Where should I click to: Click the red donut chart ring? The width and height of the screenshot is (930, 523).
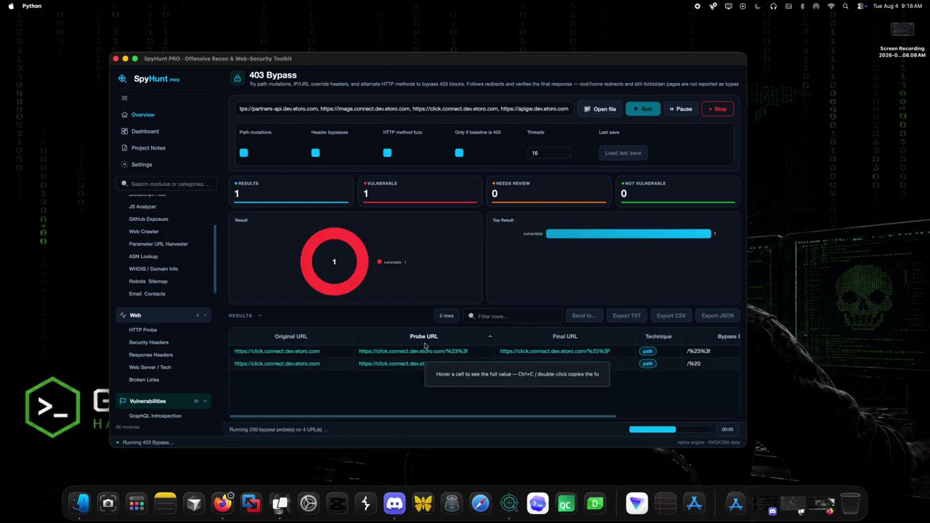click(334, 261)
